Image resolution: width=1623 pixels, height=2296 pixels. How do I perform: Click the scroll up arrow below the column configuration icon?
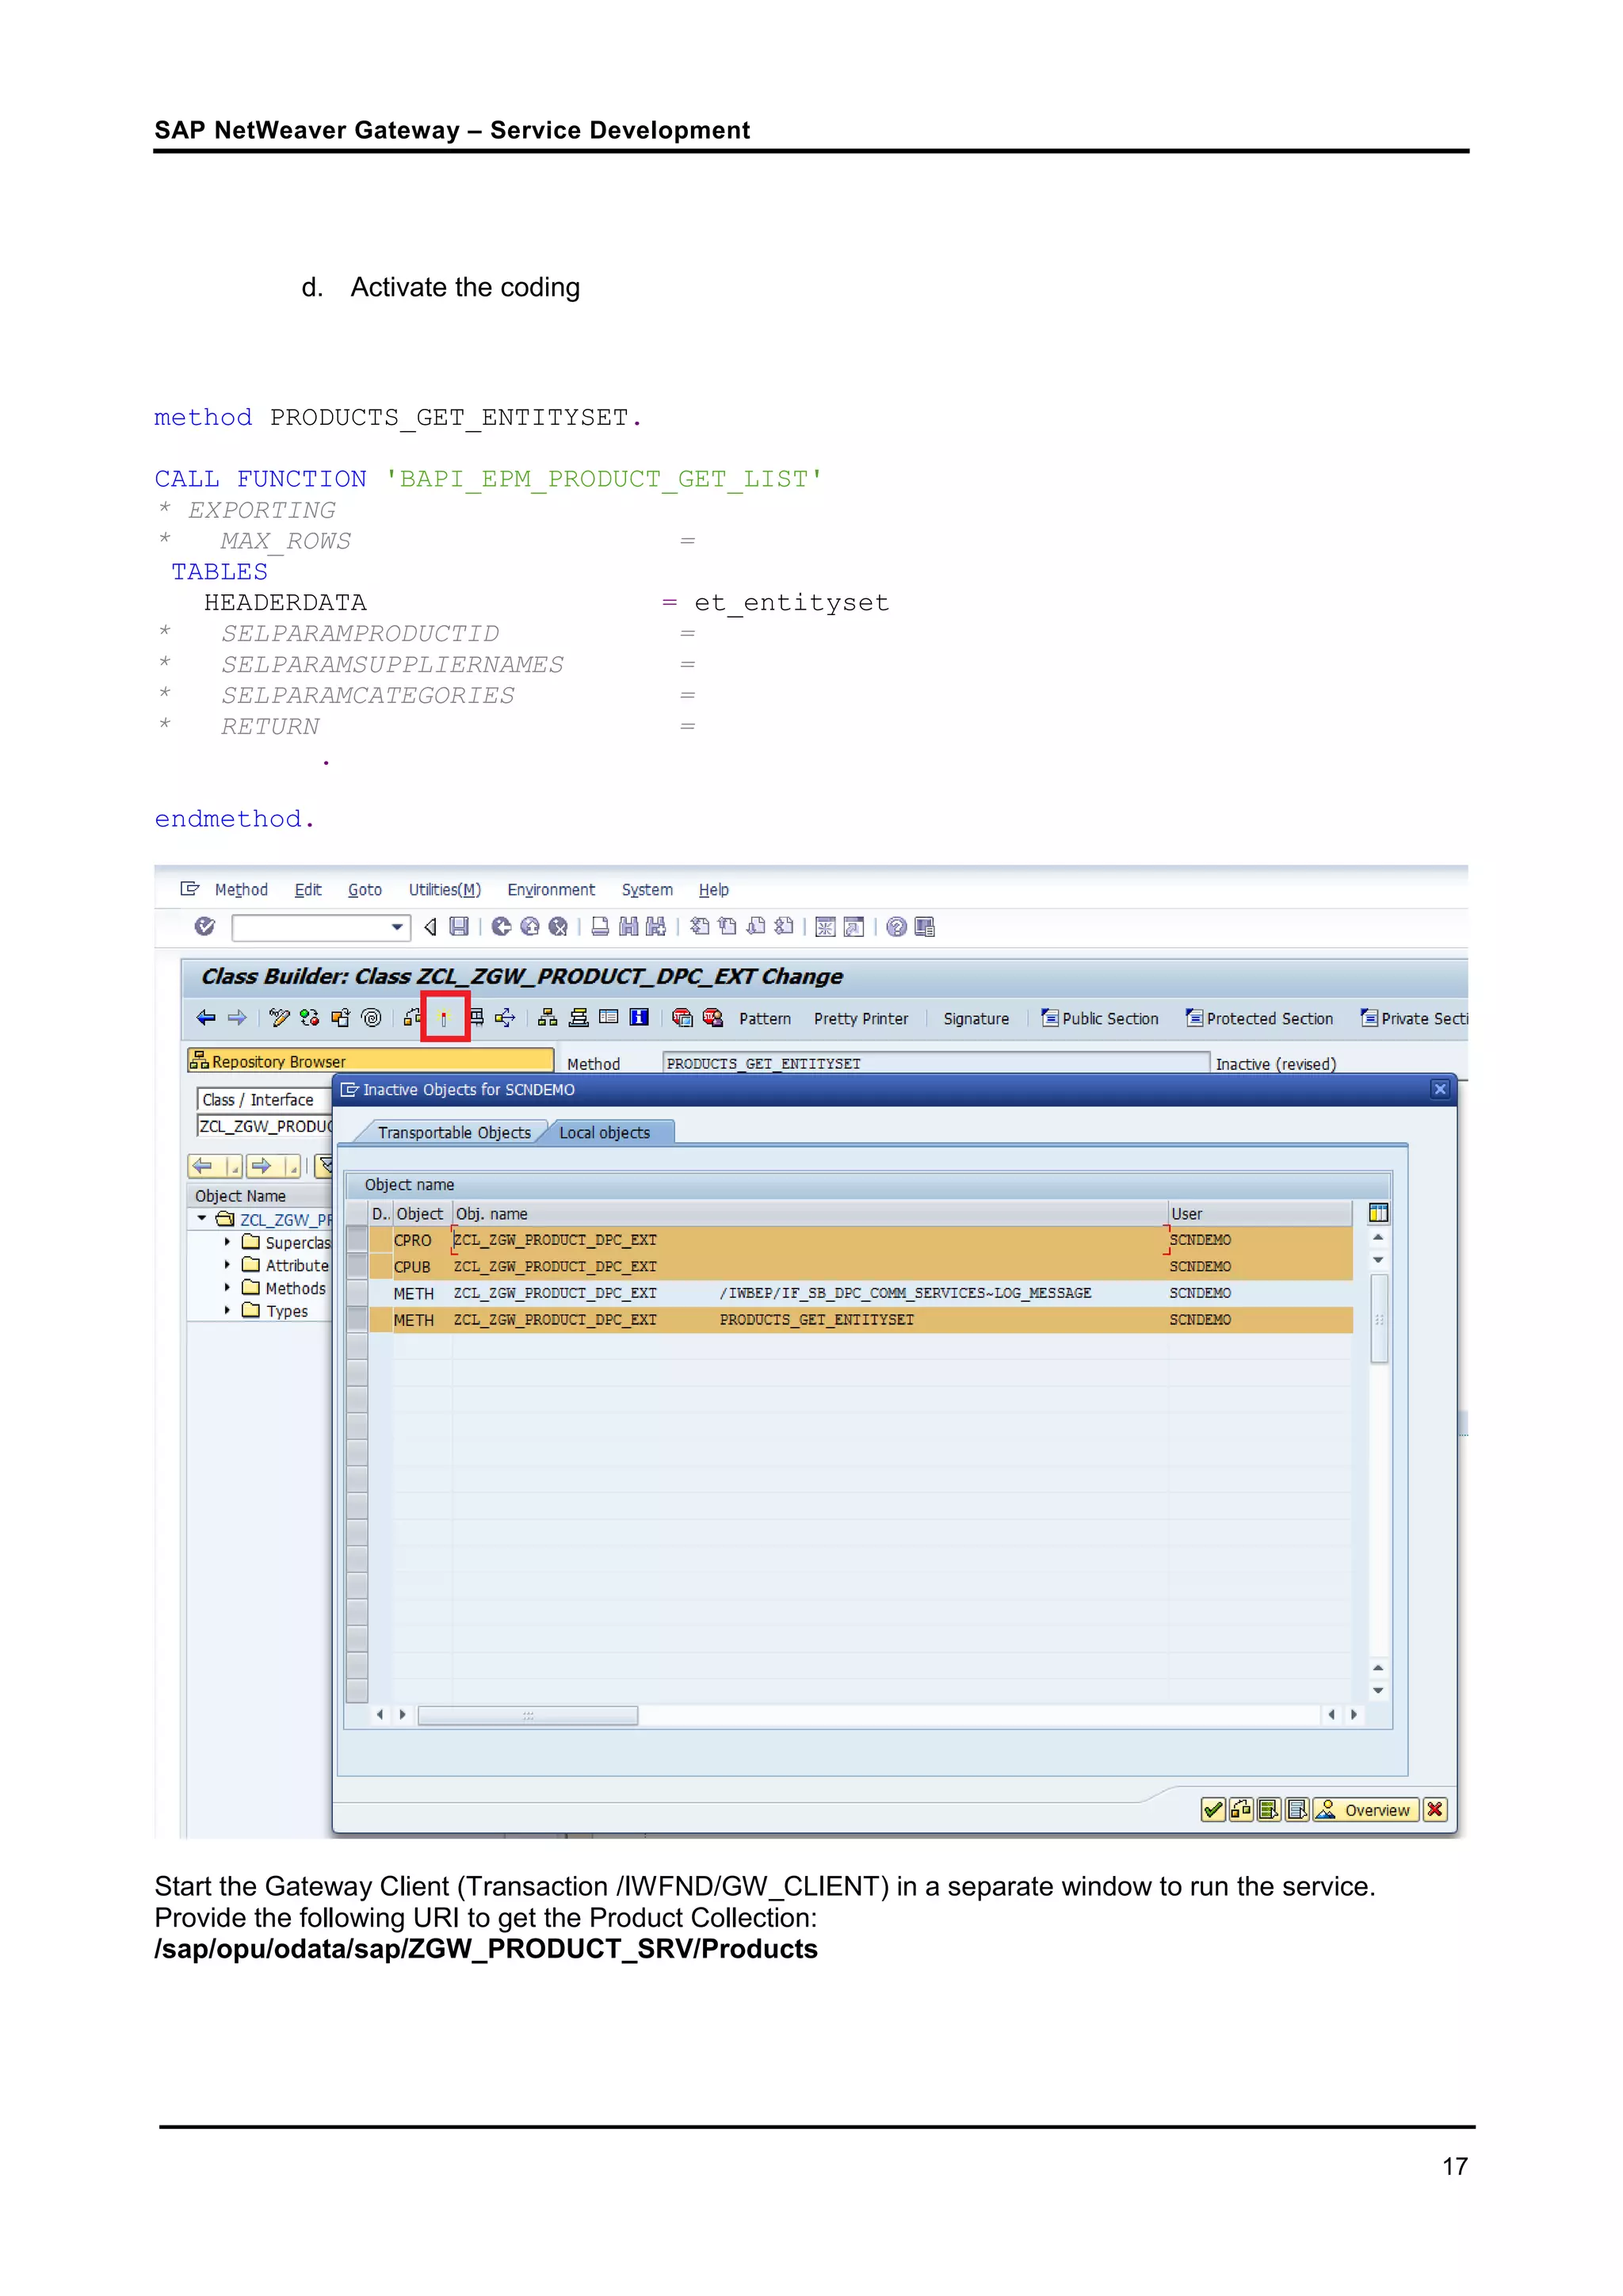[x=1378, y=1238]
